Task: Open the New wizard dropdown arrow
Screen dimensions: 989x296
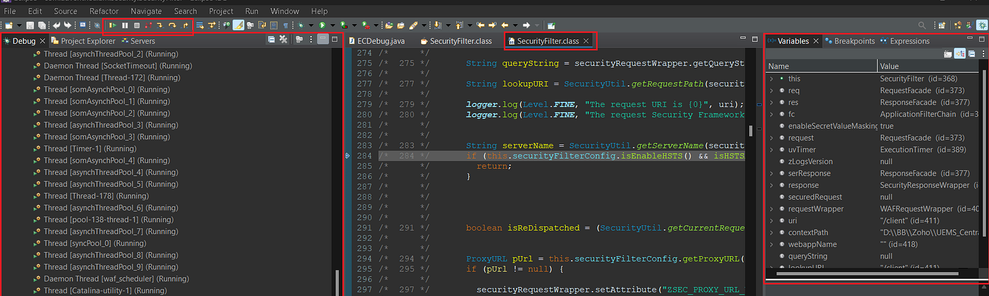Action: tap(19, 25)
